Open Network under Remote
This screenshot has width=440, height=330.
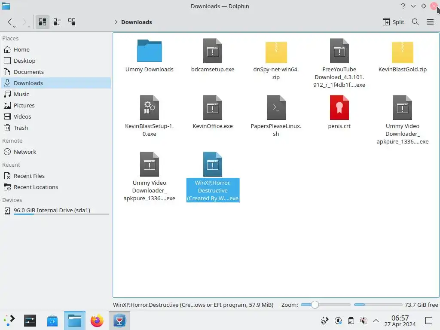(55, 152)
